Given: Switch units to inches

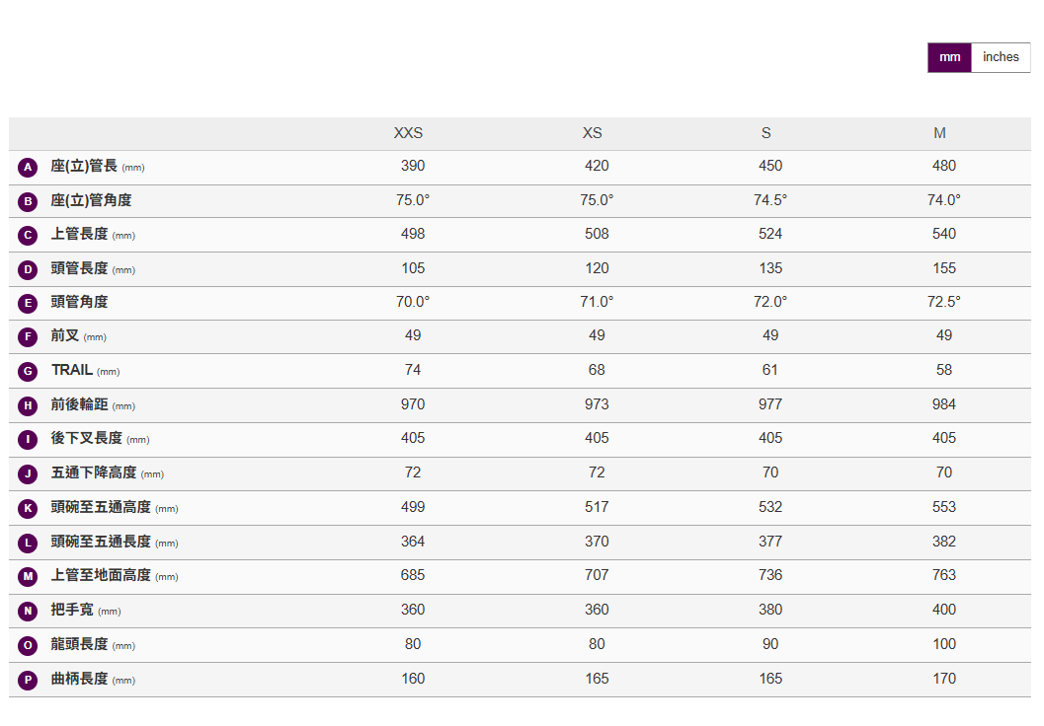Looking at the screenshot, I should pyautogui.click(x=1001, y=57).
